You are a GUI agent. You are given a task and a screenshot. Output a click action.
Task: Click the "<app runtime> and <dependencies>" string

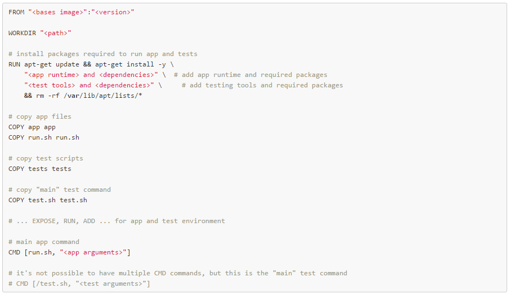point(91,75)
